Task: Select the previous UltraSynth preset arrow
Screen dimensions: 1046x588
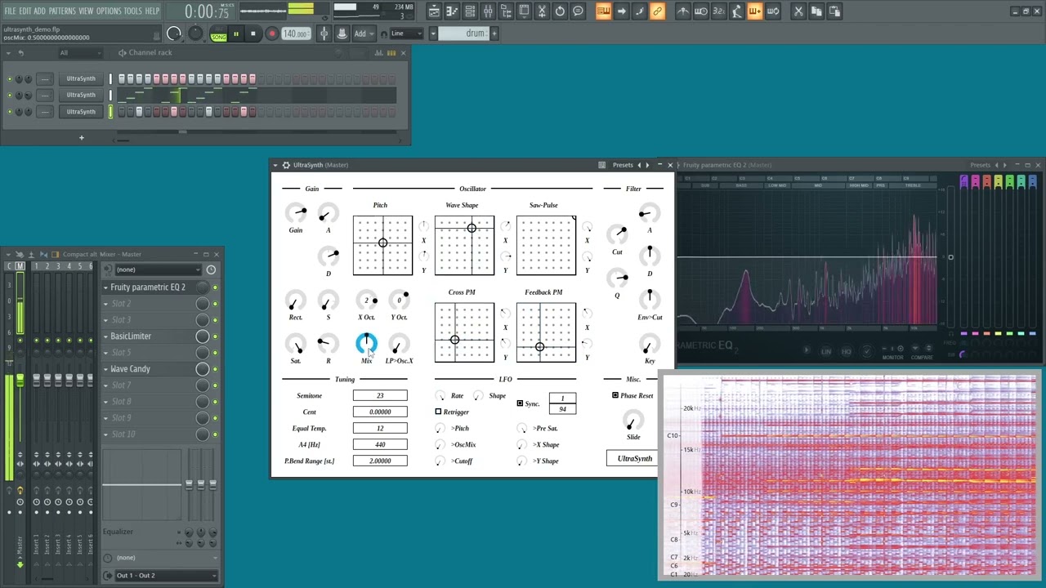Action: click(639, 165)
